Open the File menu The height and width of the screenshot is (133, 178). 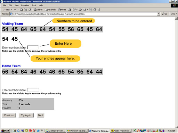coord(5,5)
